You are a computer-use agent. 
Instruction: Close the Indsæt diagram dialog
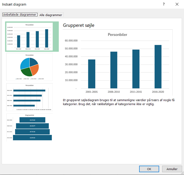coord(177,4)
